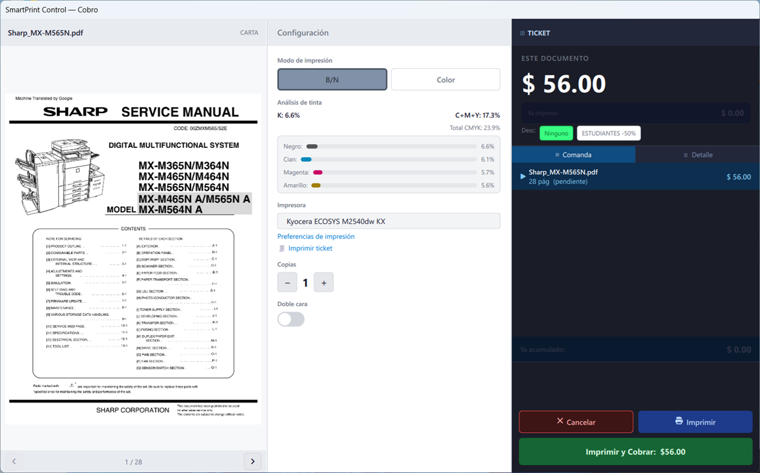
Task: Go to previous page in preview
Action: coord(14,461)
